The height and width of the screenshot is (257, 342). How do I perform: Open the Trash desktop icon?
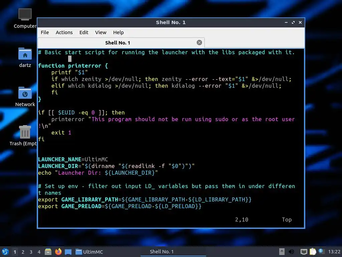pos(24,136)
